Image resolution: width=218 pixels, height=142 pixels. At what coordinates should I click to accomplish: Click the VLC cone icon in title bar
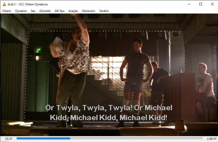tap(4, 4)
